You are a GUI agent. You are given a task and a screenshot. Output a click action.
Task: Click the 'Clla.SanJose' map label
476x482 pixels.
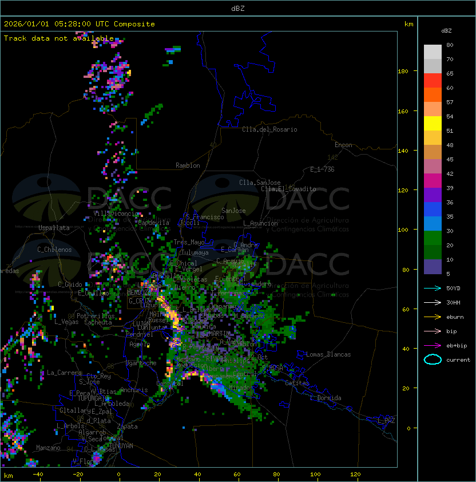(x=260, y=183)
